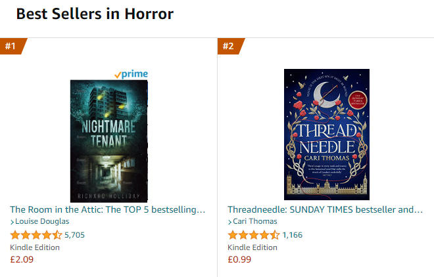434x277 pixels.
Task: Open The Room in the Attic title link
Action: [x=107, y=209]
